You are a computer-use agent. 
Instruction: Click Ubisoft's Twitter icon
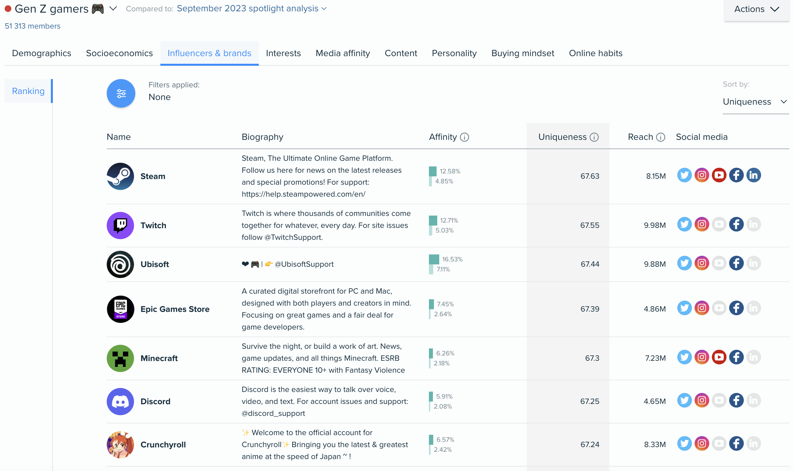(x=685, y=263)
